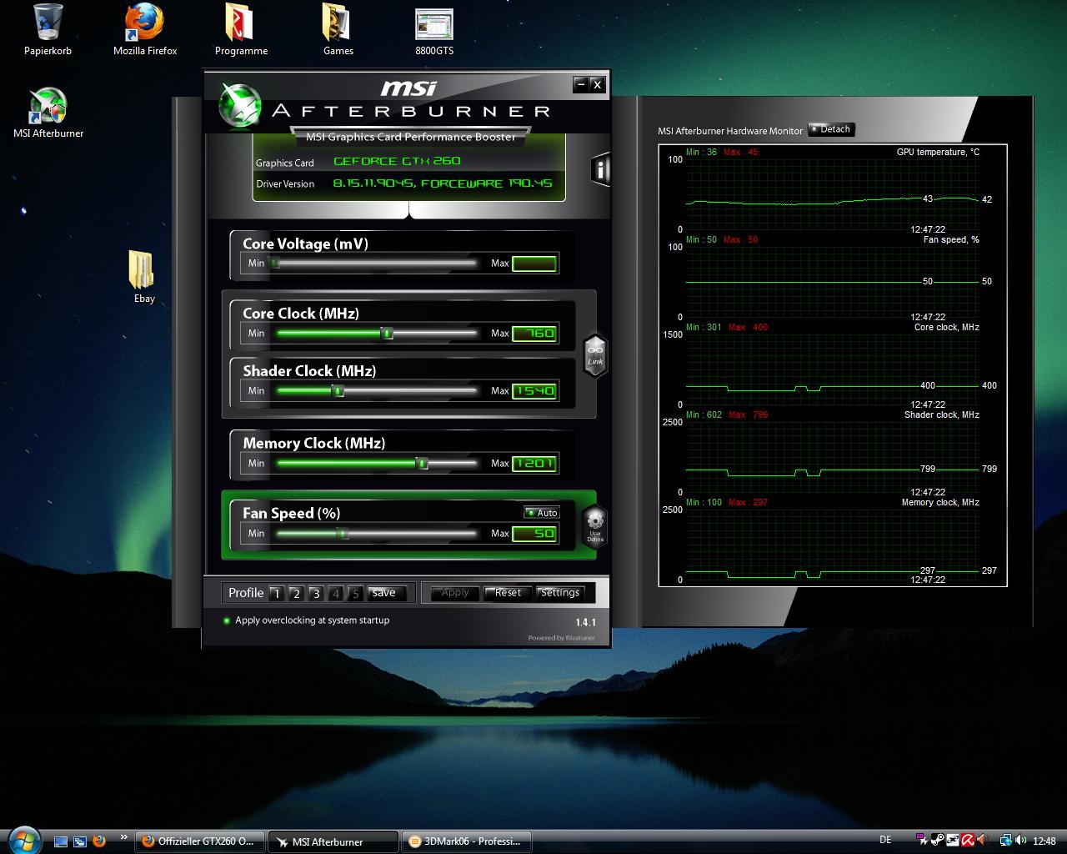Enable Apply overclocking at system startup
1067x854 pixels.
click(306, 620)
